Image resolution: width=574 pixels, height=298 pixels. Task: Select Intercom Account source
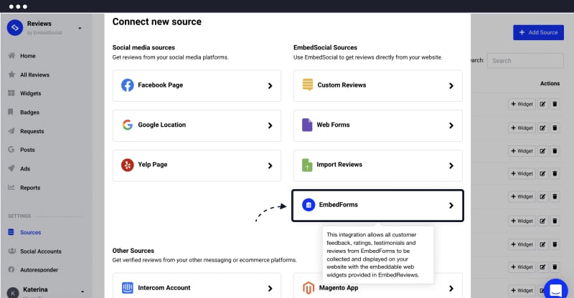tap(197, 286)
